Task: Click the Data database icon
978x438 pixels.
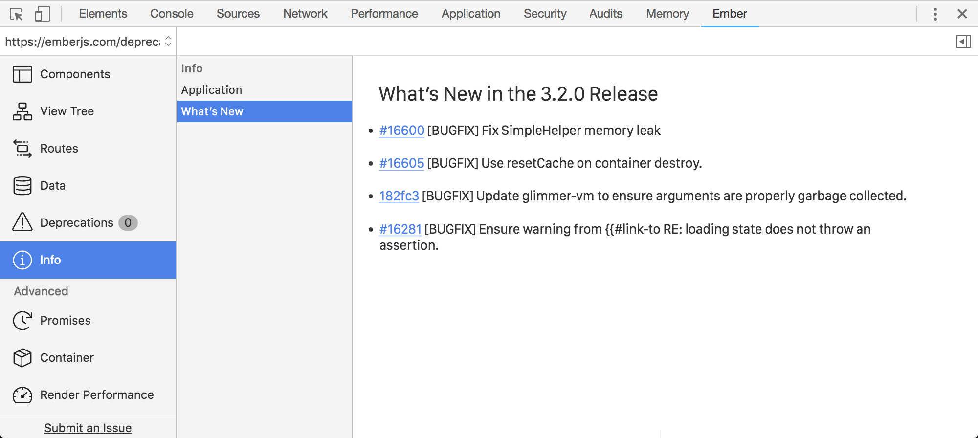Action: coord(22,186)
